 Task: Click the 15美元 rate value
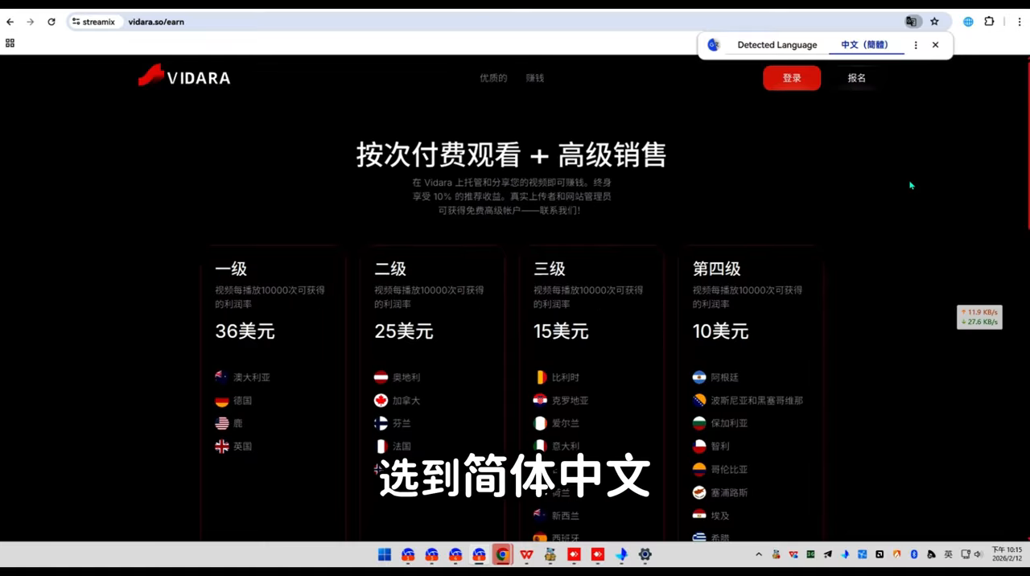561,331
